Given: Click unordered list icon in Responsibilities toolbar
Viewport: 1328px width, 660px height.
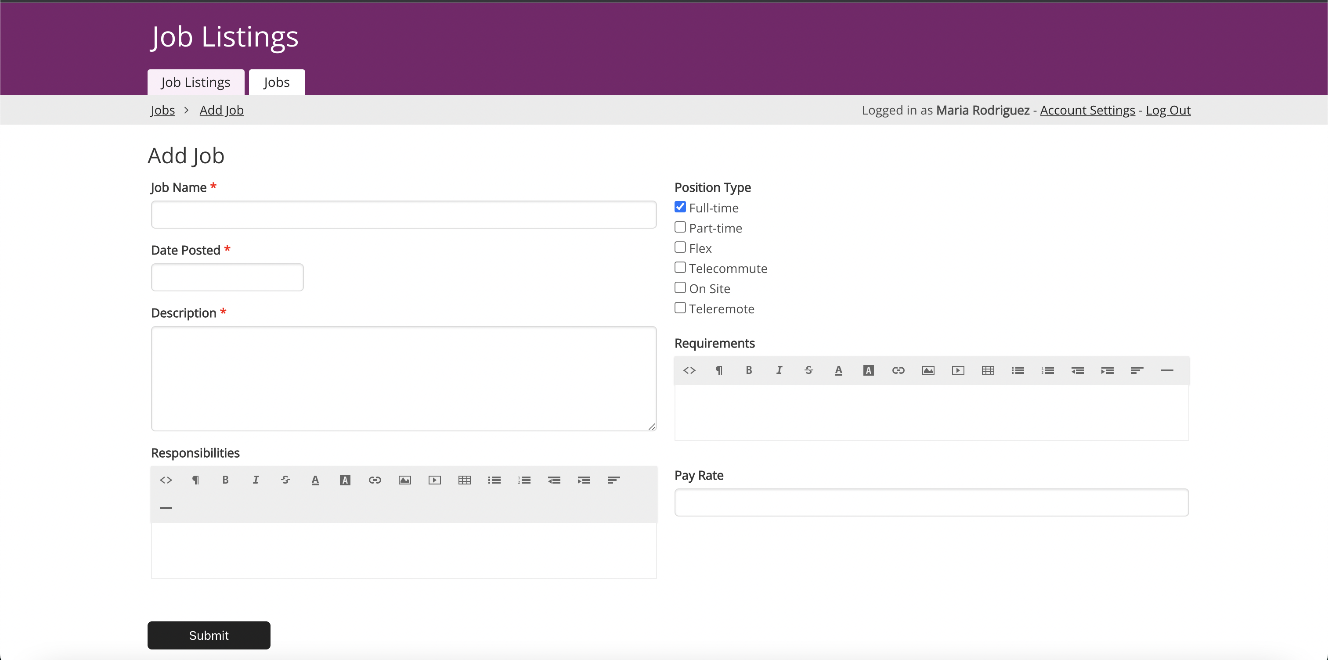Looking at the screenshot, I should point(494,480).
